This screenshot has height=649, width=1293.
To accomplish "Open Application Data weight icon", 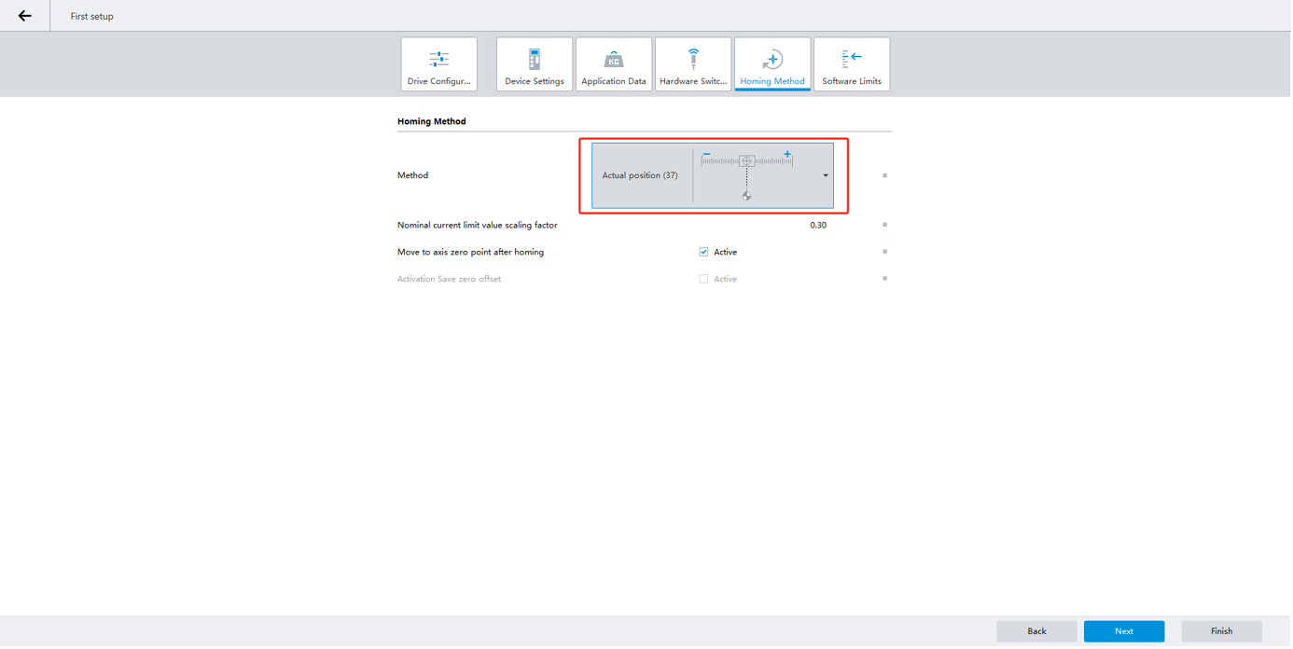I will (x=613, y=60).
